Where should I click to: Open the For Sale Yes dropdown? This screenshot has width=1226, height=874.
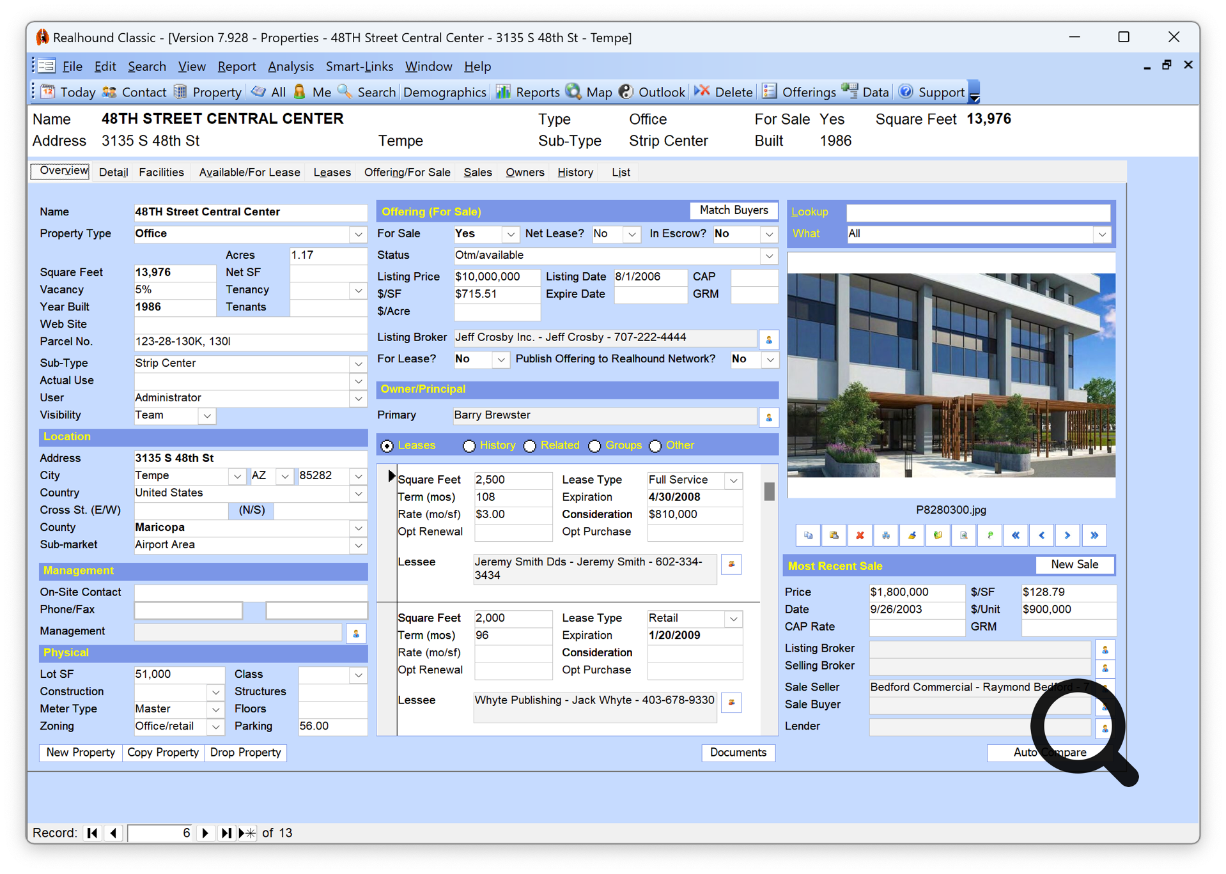click(x=510, y=234)
